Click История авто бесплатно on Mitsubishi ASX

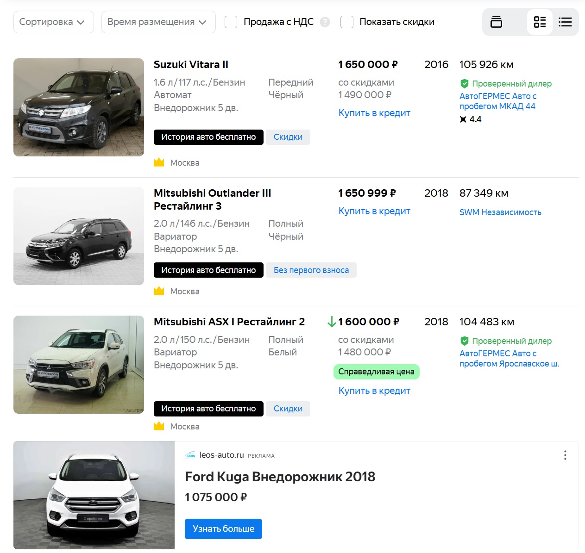click(208, 409)
